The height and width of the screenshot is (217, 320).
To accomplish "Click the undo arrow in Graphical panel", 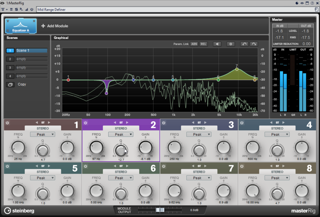I will (244, 44).
